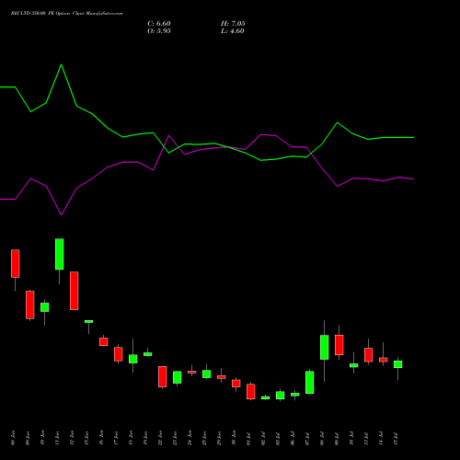Click the RECLTD 350.00 PE Options chart title
The height and width of the screenshot is (460, 460).
66,14
